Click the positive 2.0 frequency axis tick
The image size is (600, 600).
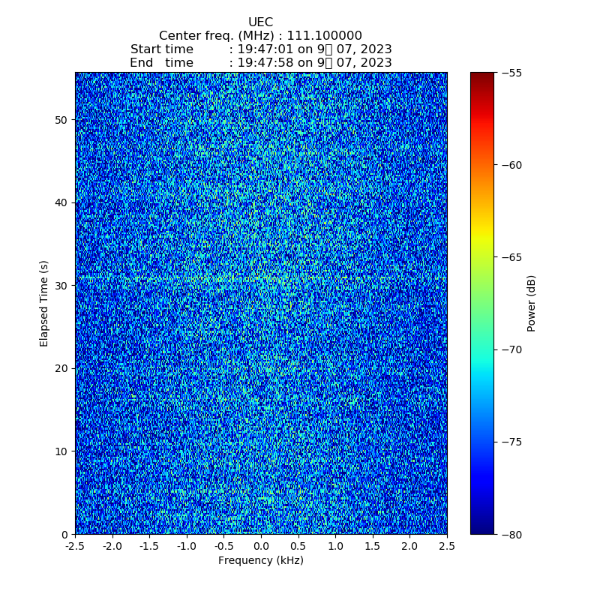coord(409,545)
